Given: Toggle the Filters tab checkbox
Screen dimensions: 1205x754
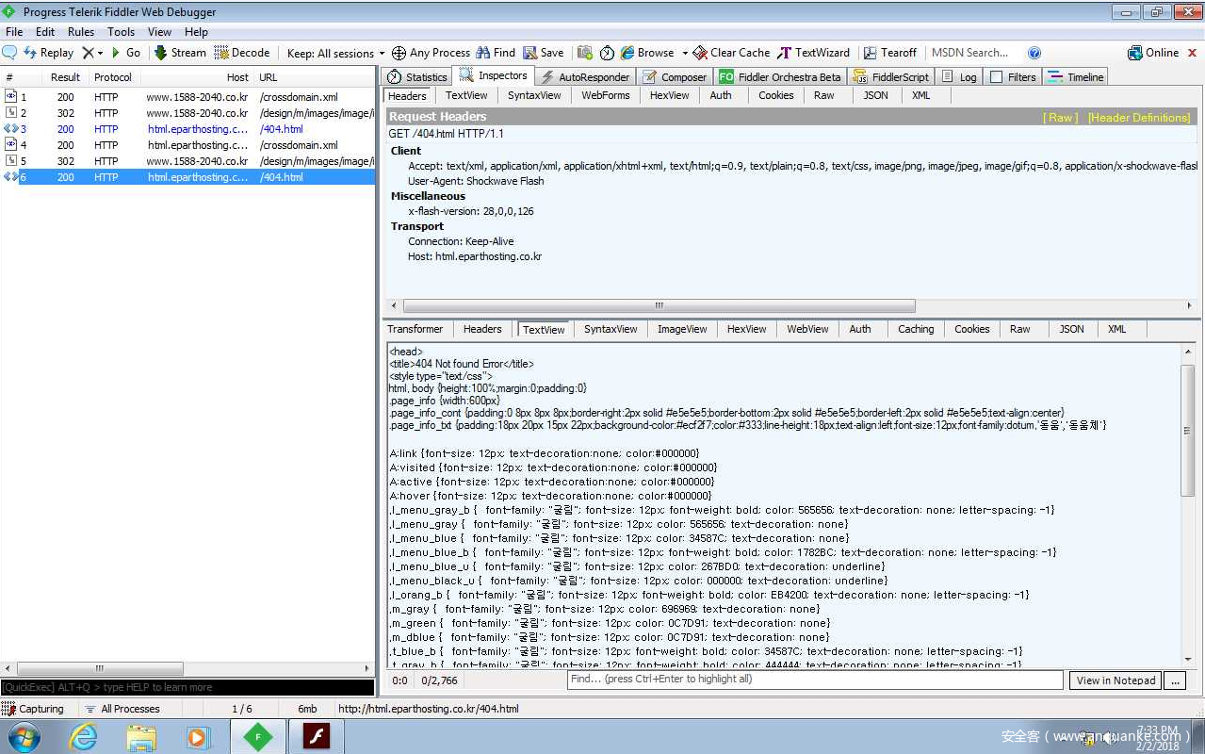Looking at the screenshot, I should tap(997, 77).
